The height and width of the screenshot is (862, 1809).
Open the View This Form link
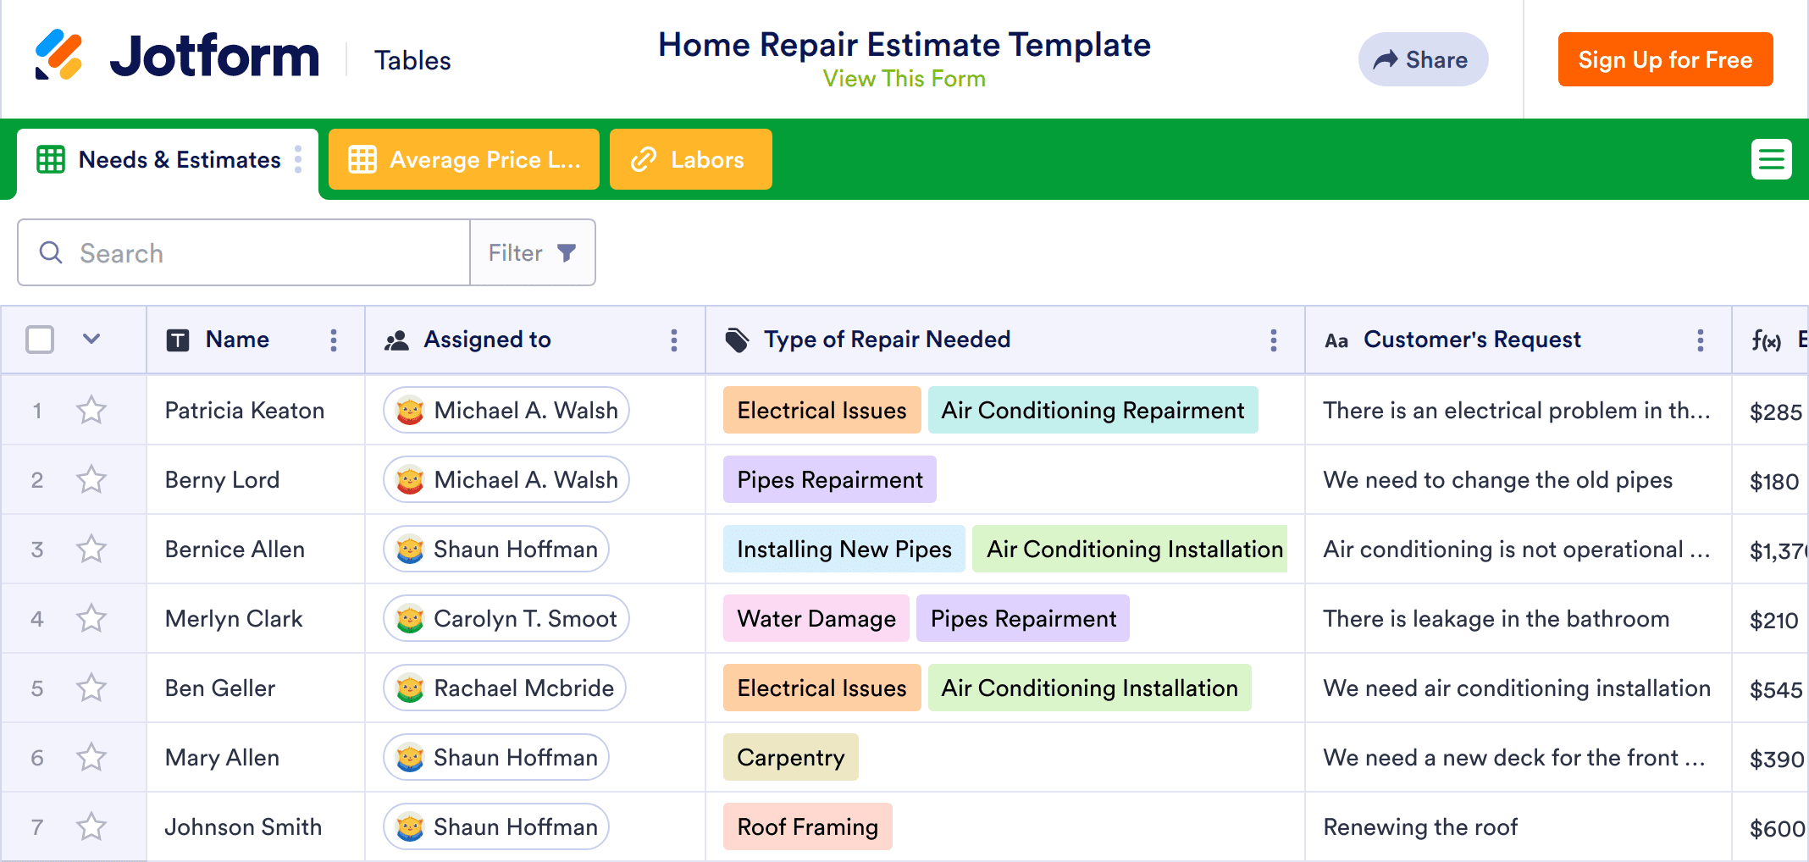tap(904, 79)
